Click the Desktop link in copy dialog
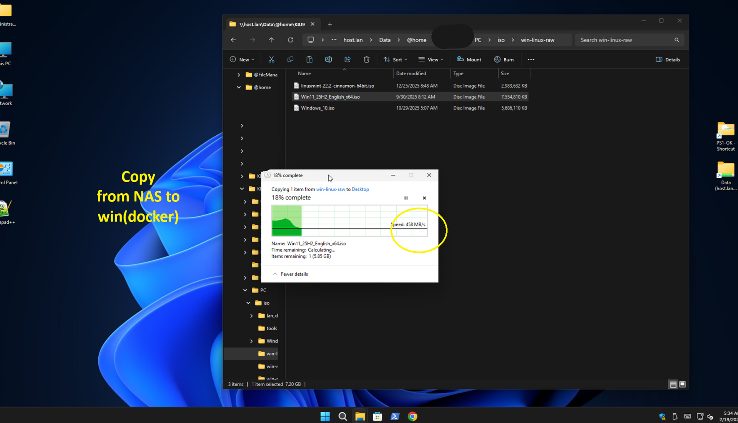The width and height of the screenshot is (738, 423). tap(360, 189)
